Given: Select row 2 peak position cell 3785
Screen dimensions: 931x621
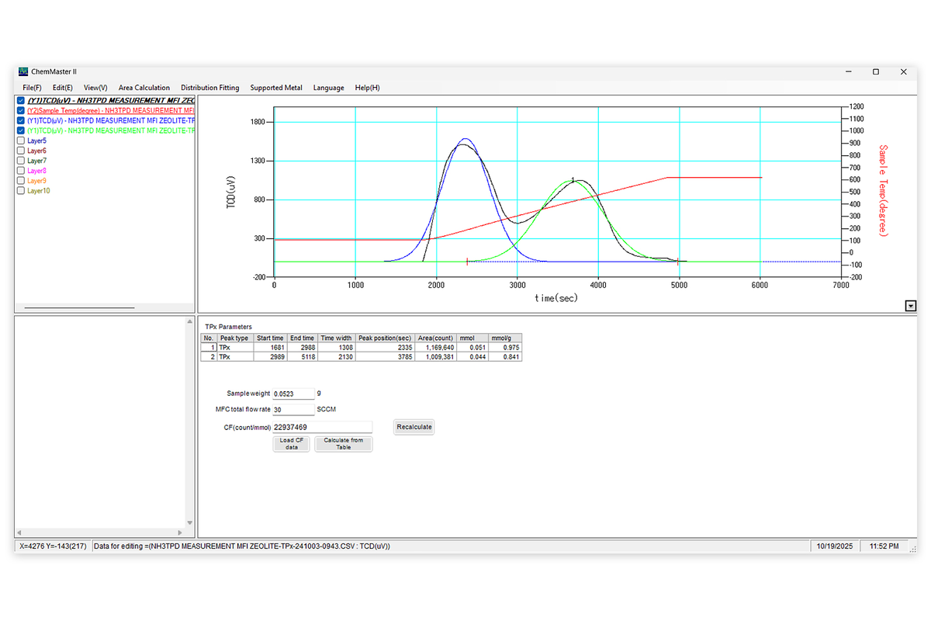Looking at the screenshot, I should click(384, 357).
